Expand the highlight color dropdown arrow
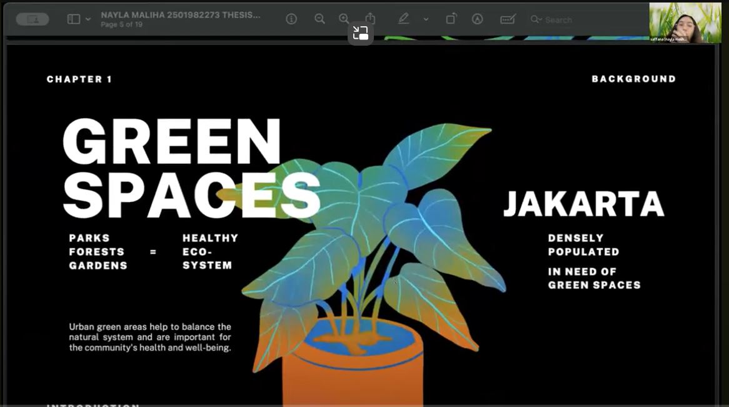This screenshot has width=729, height=407. click(426, 19)
